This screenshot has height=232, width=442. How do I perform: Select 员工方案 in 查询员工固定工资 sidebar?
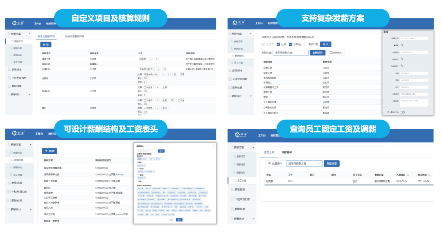click(x=241, y=181)
